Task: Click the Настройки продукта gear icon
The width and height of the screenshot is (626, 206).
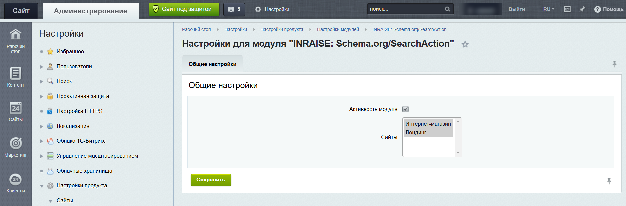Action: point(50,186)
